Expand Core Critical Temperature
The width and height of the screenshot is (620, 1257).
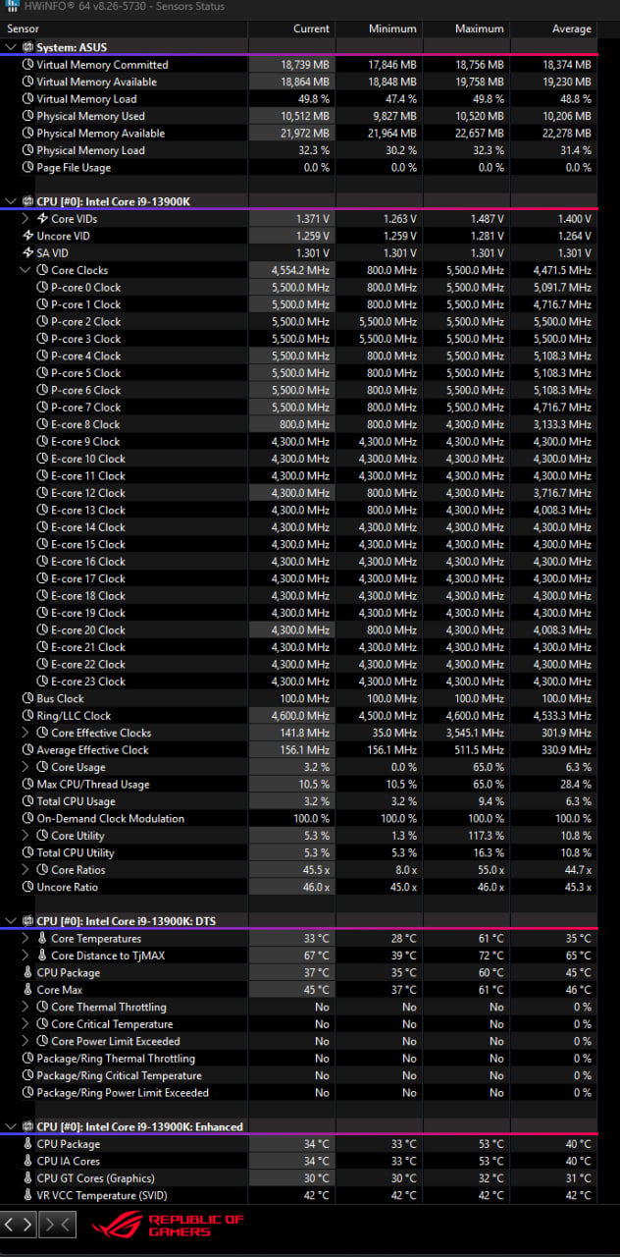(26, 1024)
